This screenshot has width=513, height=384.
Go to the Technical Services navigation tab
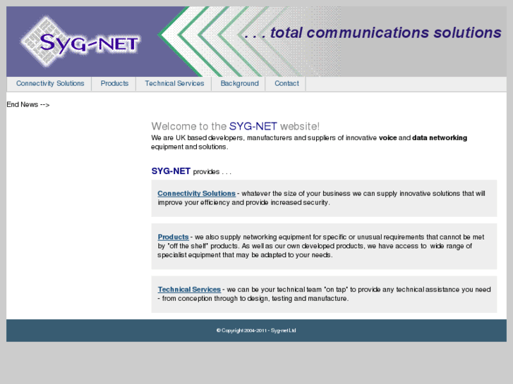[174, 84]
